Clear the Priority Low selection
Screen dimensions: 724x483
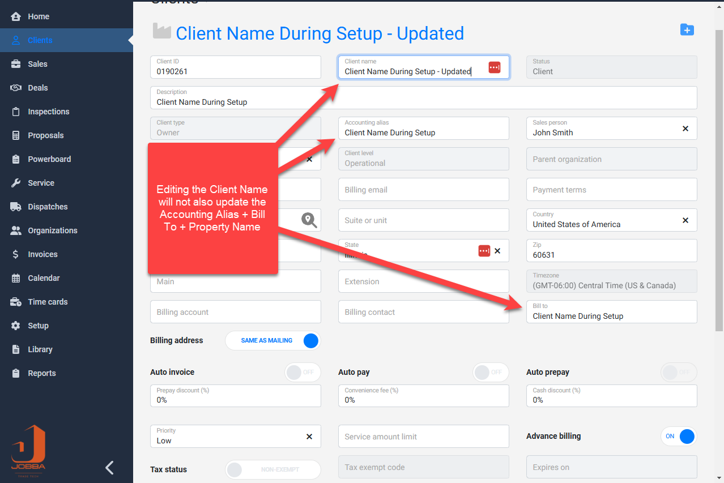tap(309, 437)
